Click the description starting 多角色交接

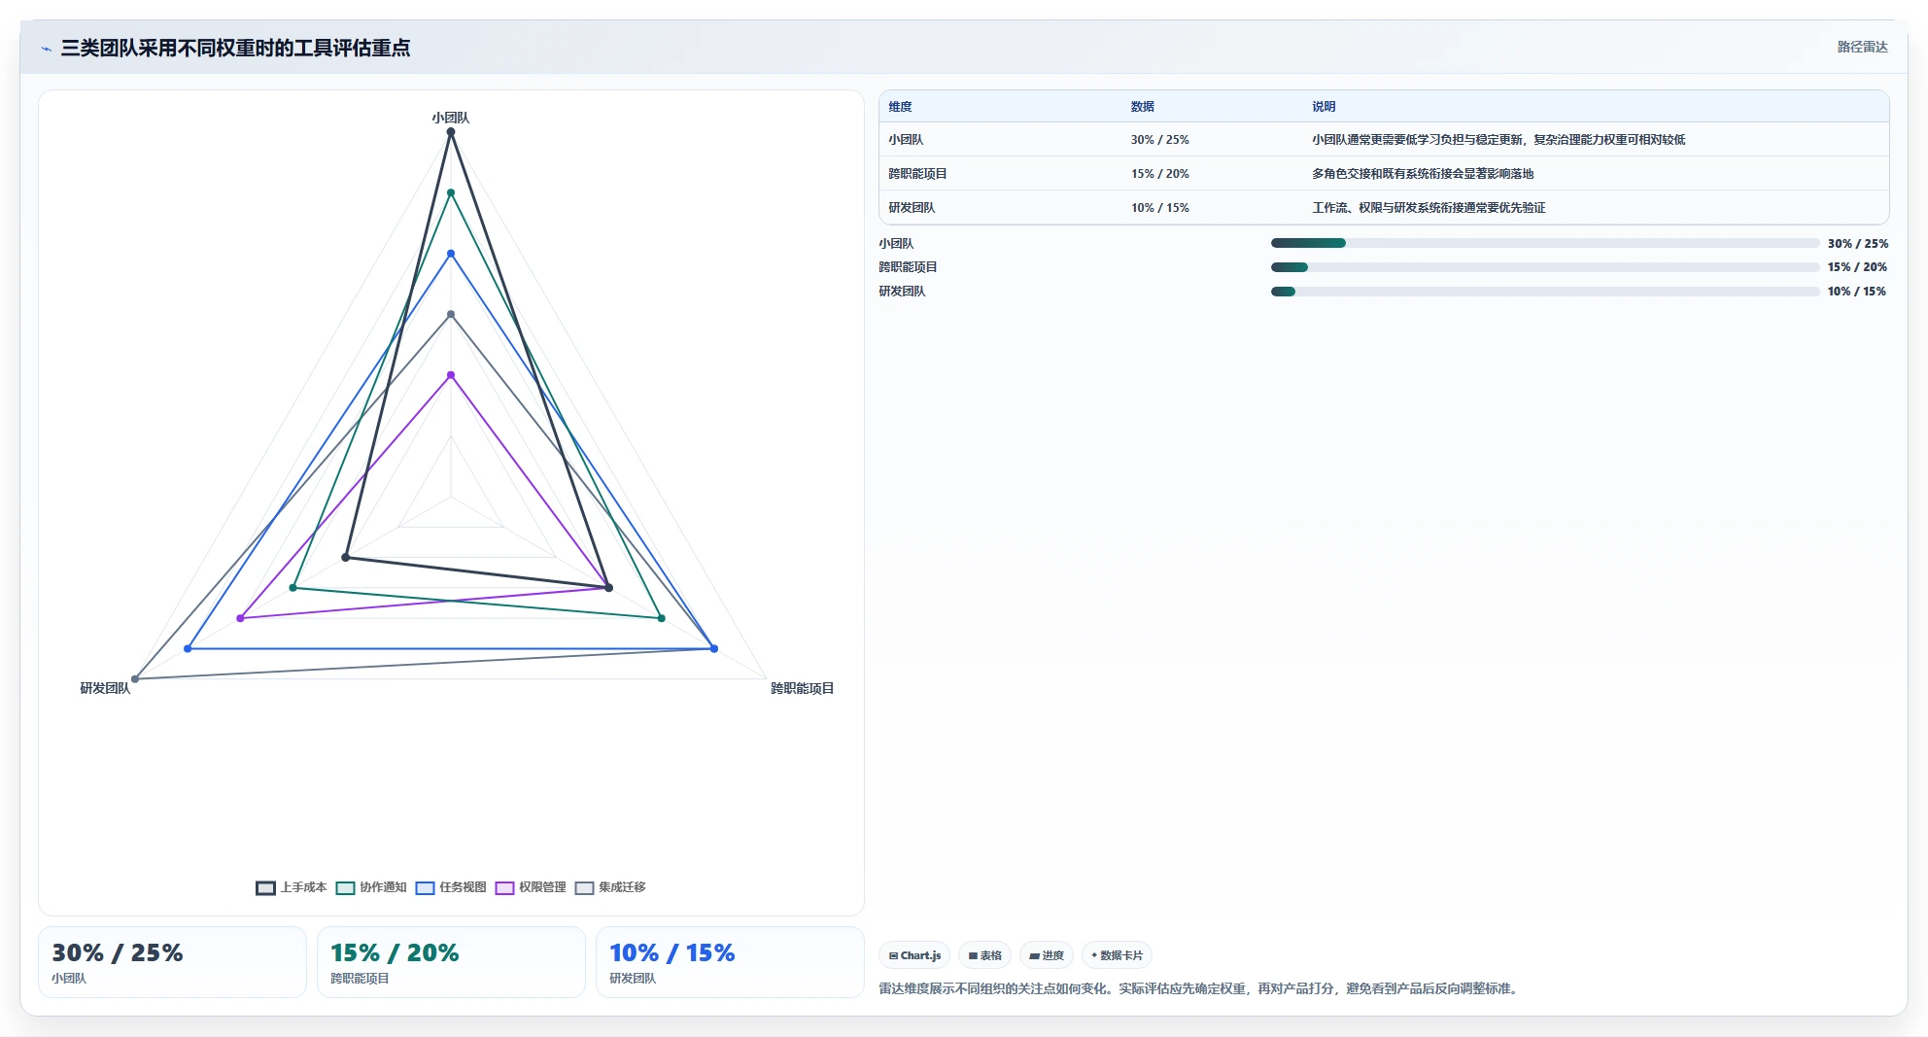(1423, 174)
